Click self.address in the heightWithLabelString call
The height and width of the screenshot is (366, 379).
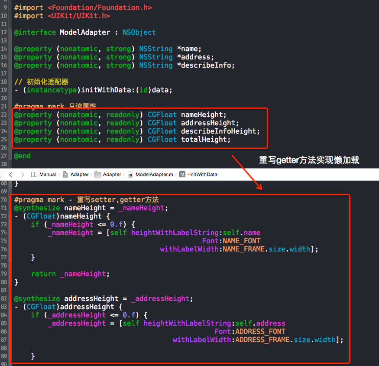click(260, 323)
